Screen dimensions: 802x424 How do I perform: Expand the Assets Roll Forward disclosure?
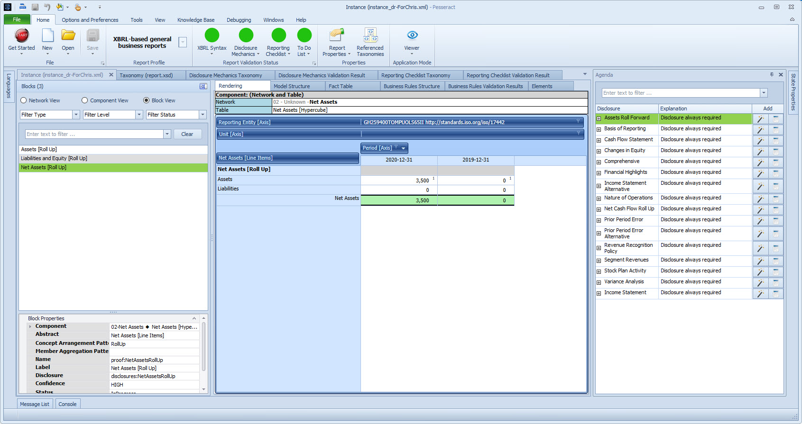point(599,118)
